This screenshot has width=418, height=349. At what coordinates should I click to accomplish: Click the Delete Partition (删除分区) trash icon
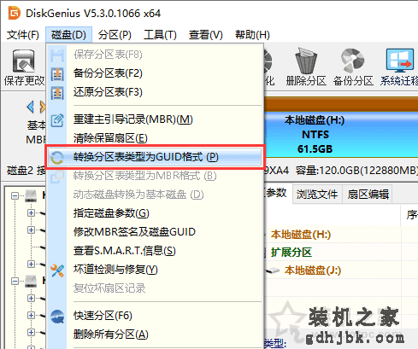[306, 61]
